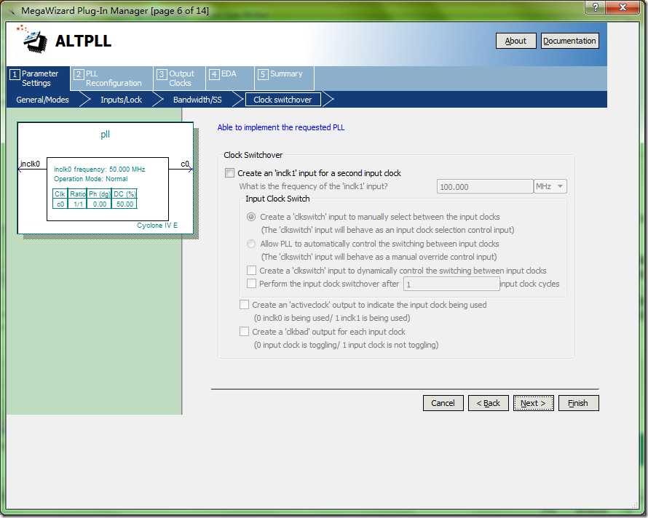The width and height of the screenshot is (648, 518).
Task: Click 'Operation Mode: Normal' text
Action: 90,179
